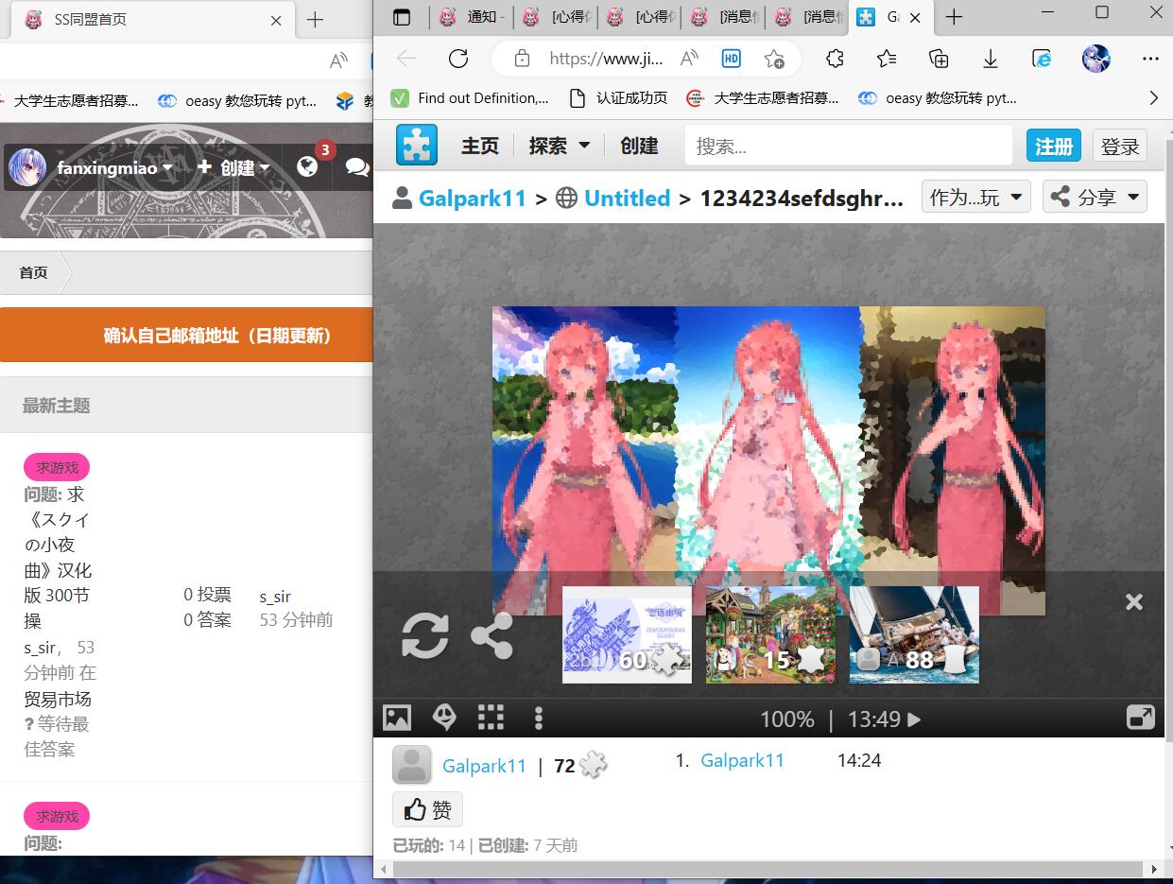The width and height of the screenshot is (1173, 884).
Task: Expand the 探索 dropdown menu
Action: [x=559, y=146]
